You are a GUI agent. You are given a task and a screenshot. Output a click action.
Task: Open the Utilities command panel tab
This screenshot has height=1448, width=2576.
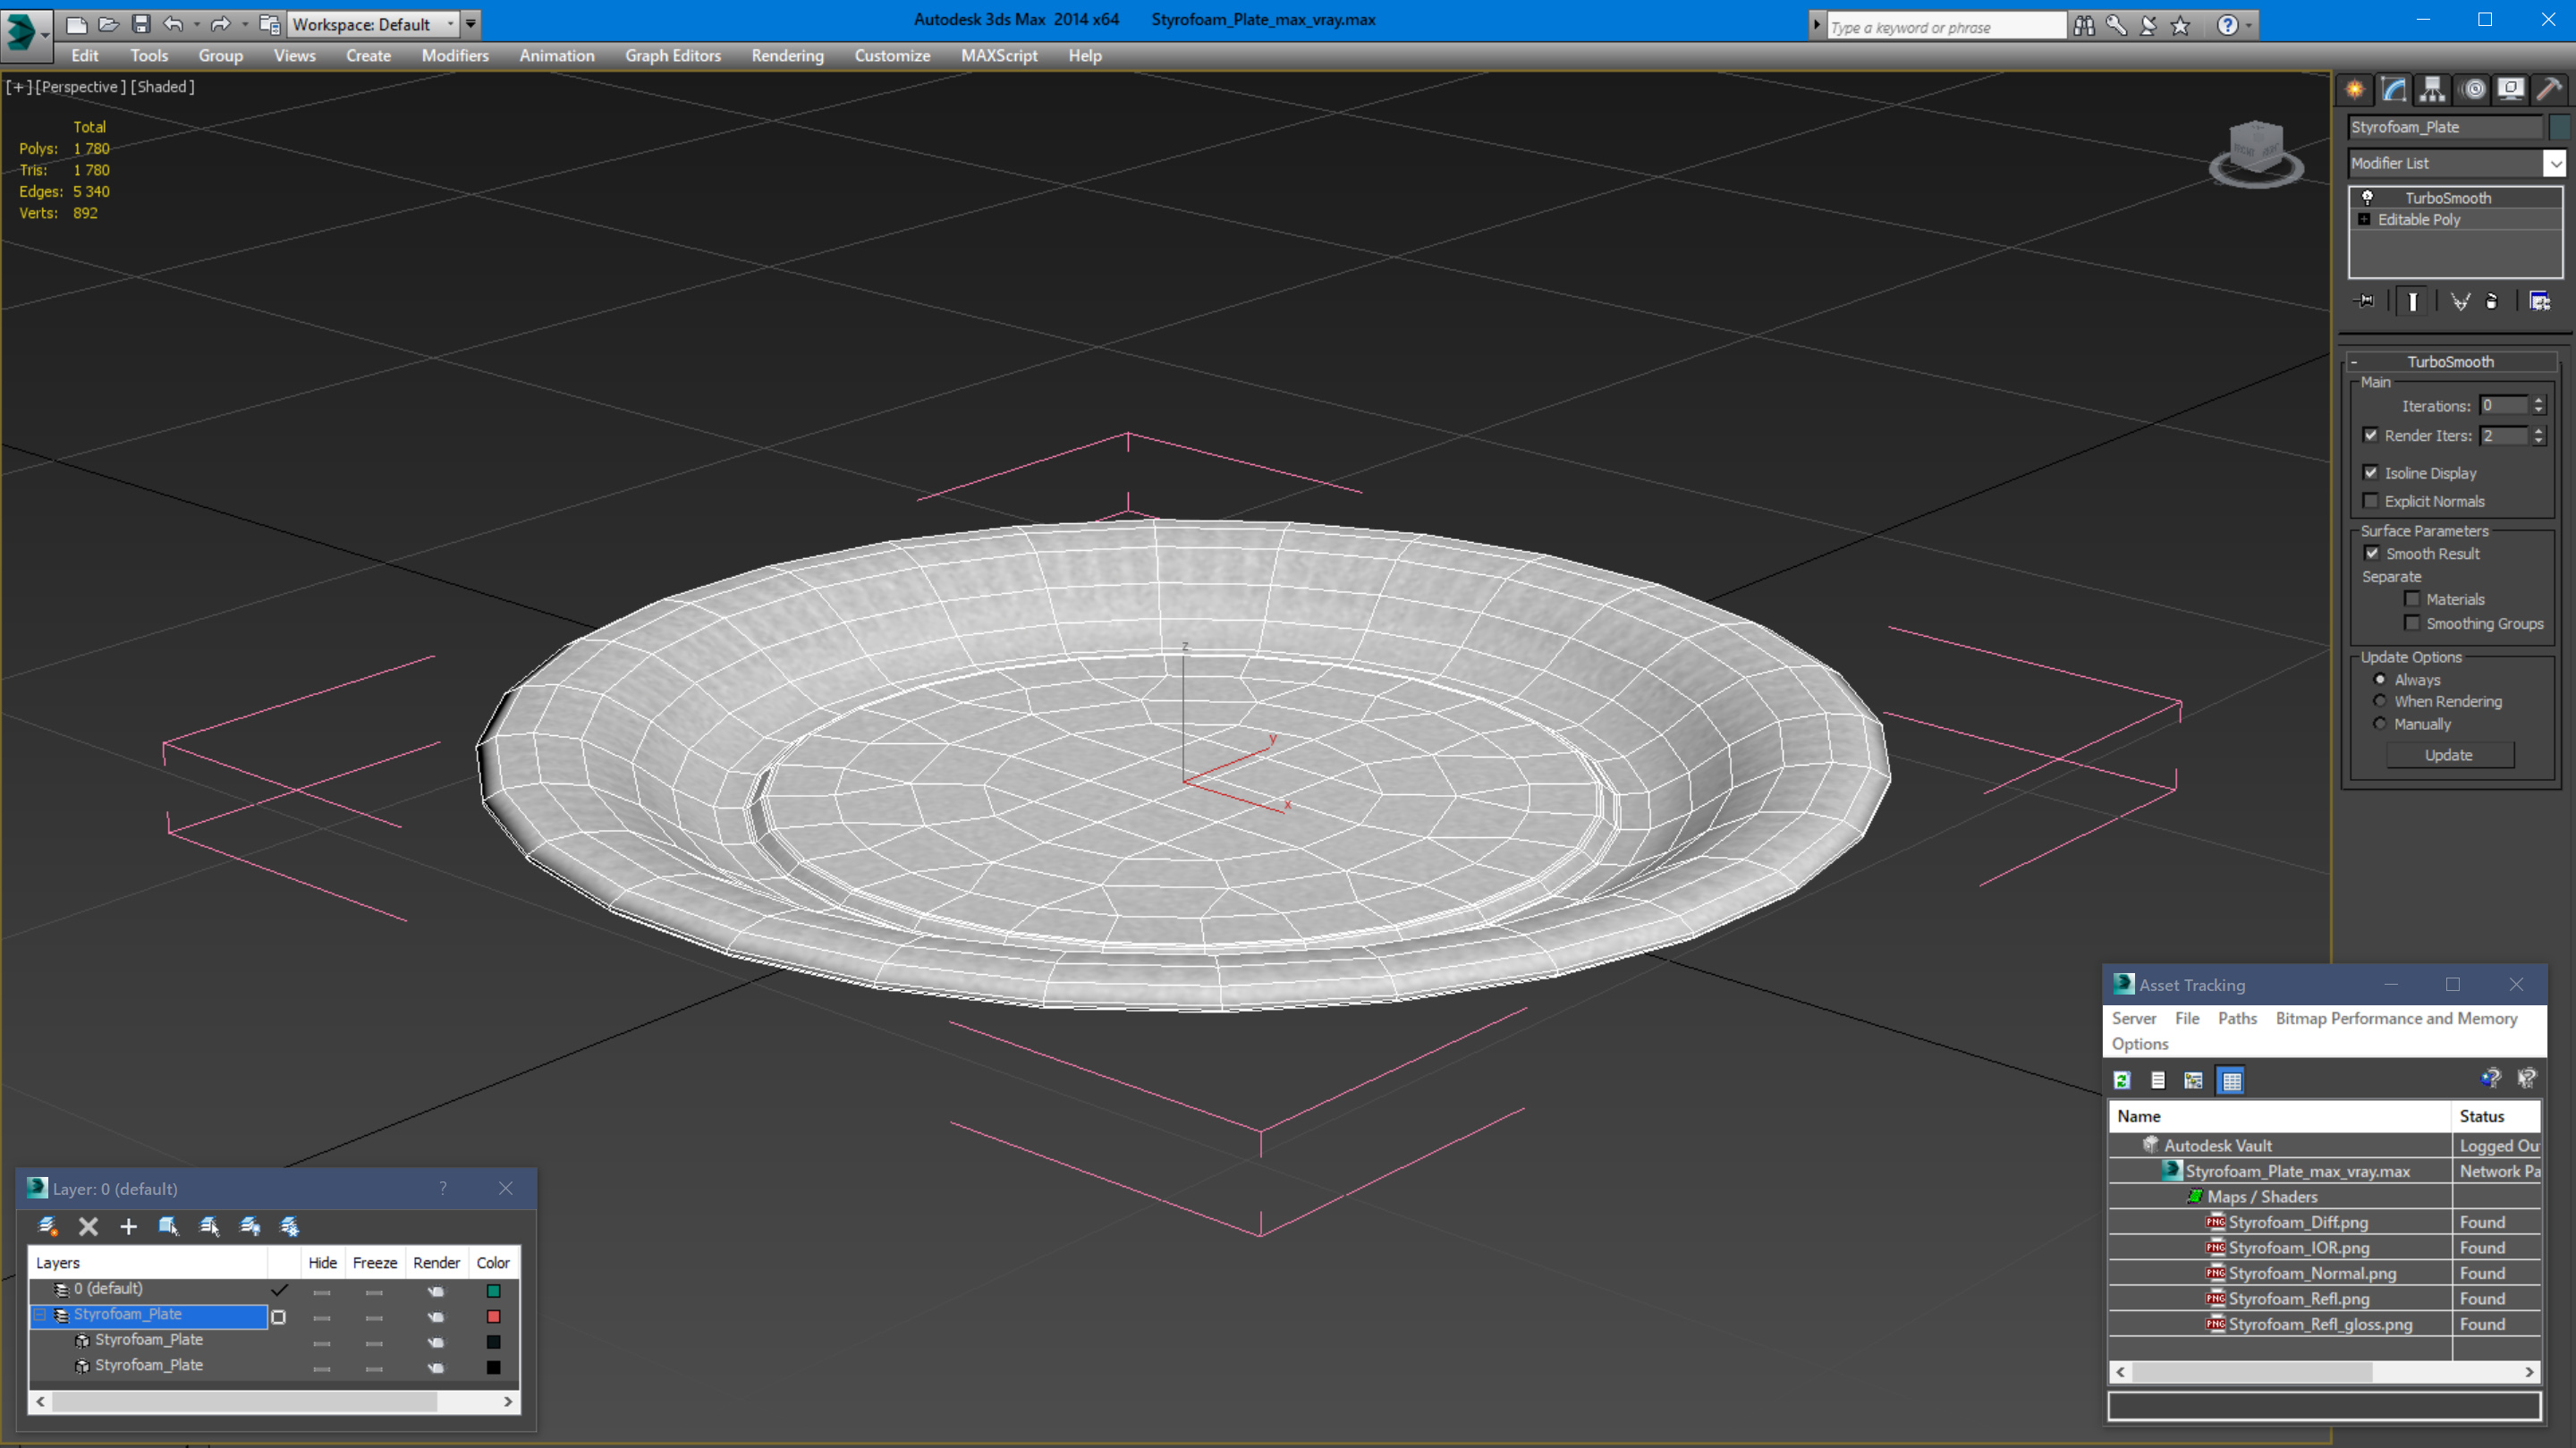click(2549, 89)
